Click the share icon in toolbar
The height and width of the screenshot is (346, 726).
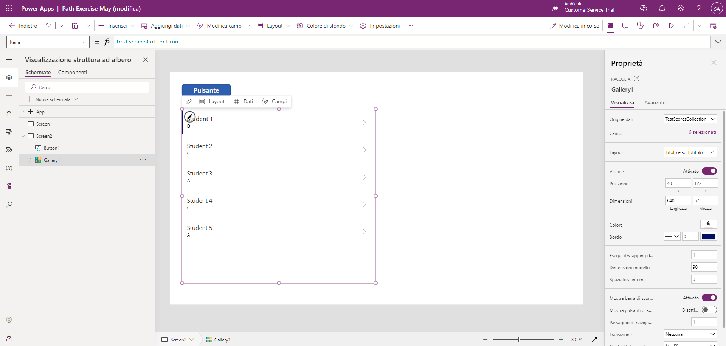[x=656, y=26]
